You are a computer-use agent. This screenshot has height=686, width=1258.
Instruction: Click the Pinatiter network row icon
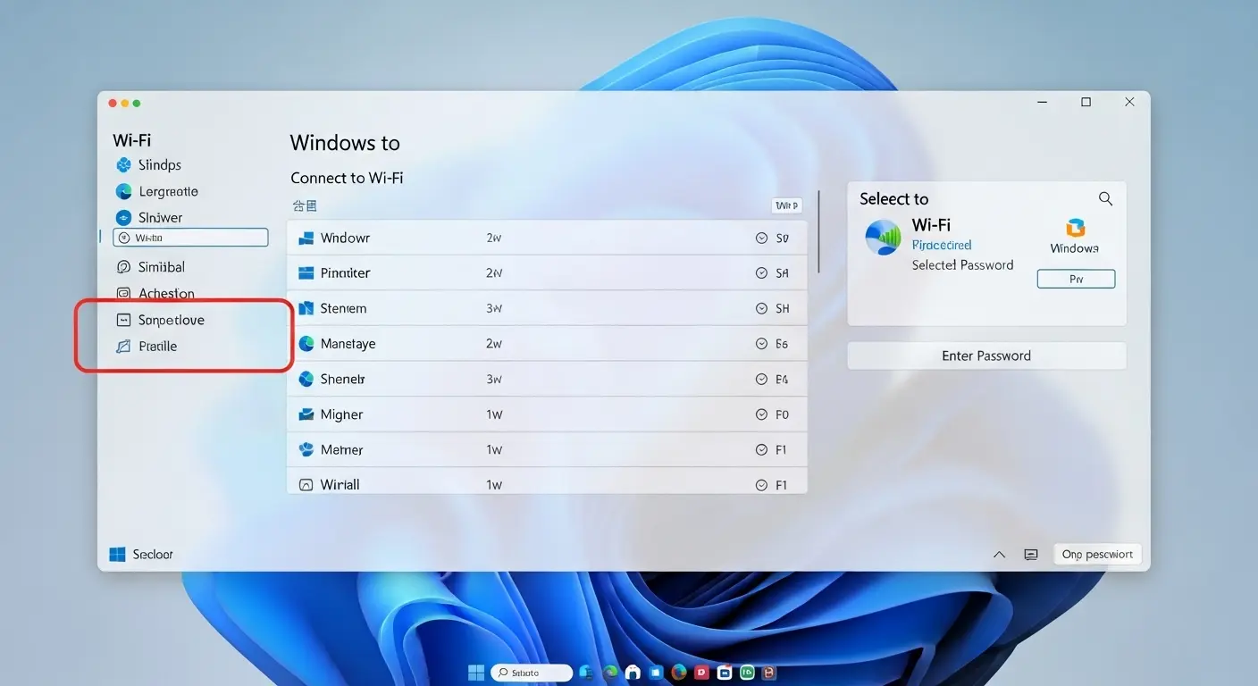[306, 272]
